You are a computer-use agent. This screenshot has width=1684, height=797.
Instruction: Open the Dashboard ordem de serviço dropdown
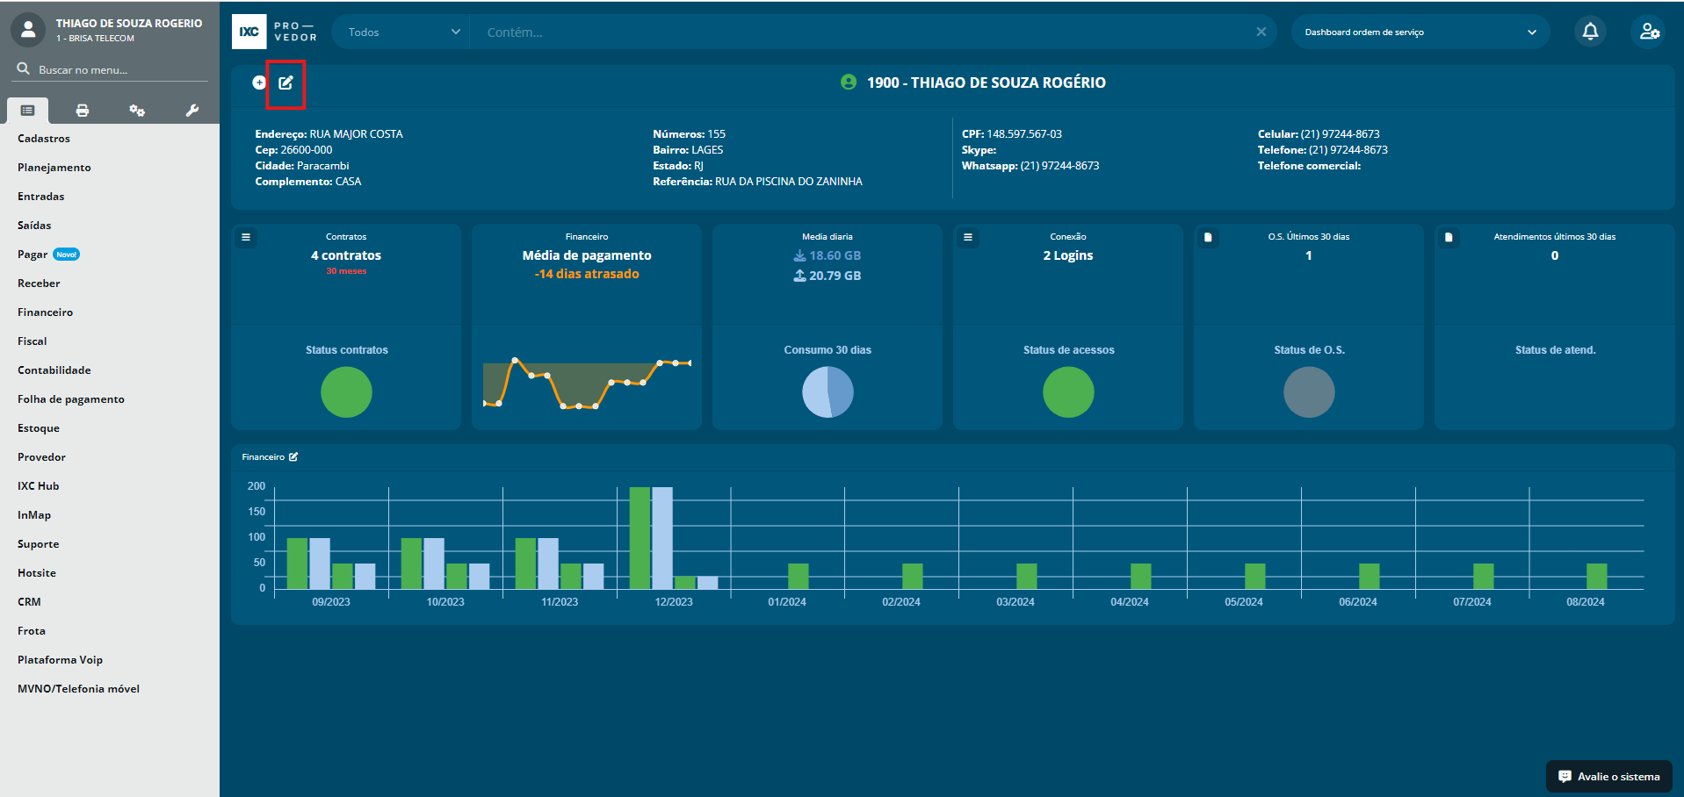coord(1419,32)
